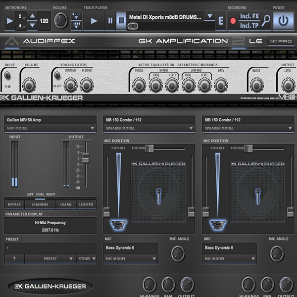The height and width of the screenshot is (297, 297).
Task: Open the Amp Model dropdown
Action: tap(50, 128)
